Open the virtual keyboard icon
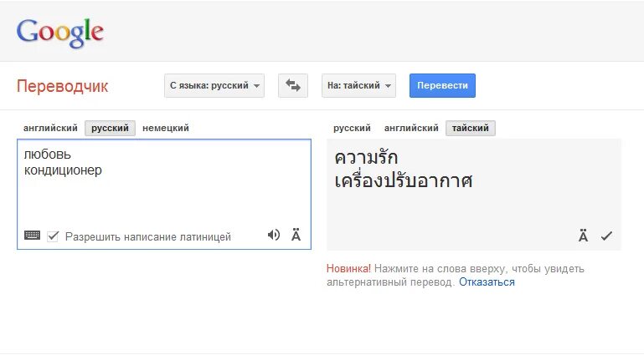This screenshot has width=644, height=355. click(32, 236)
